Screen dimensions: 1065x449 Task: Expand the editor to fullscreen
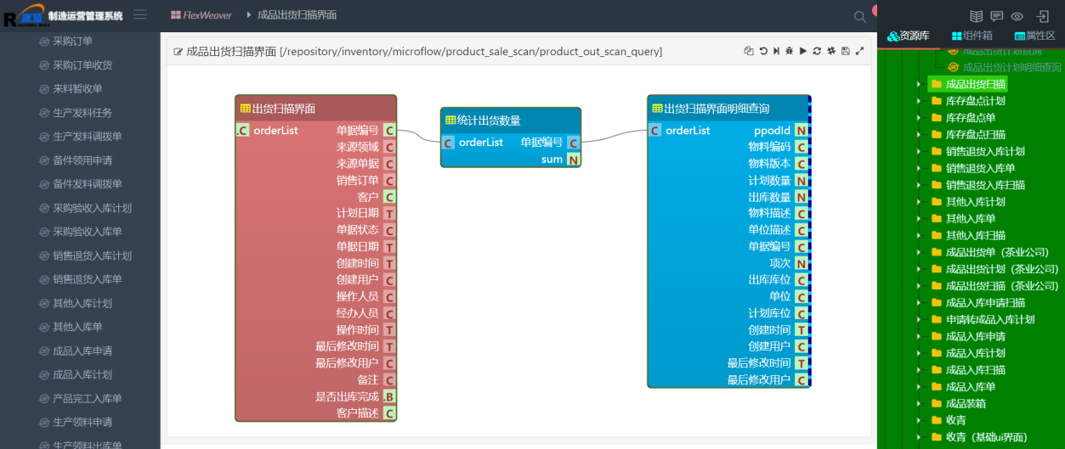tap(859, 52)
